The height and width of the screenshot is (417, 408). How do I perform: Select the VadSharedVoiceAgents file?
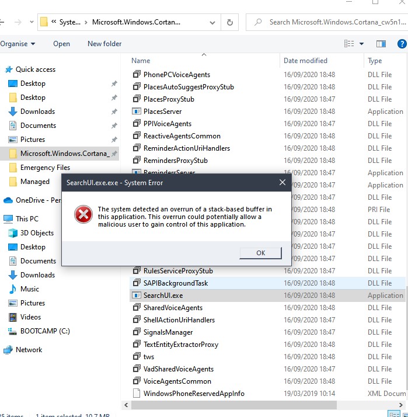click(x=179, y=369)
